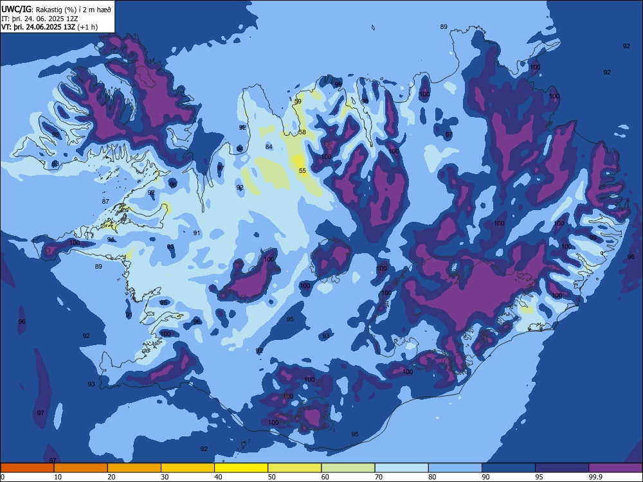Click the '99' humidity value in the east
This screenshot has width=643, height=482.
click(x=593, y=237)
